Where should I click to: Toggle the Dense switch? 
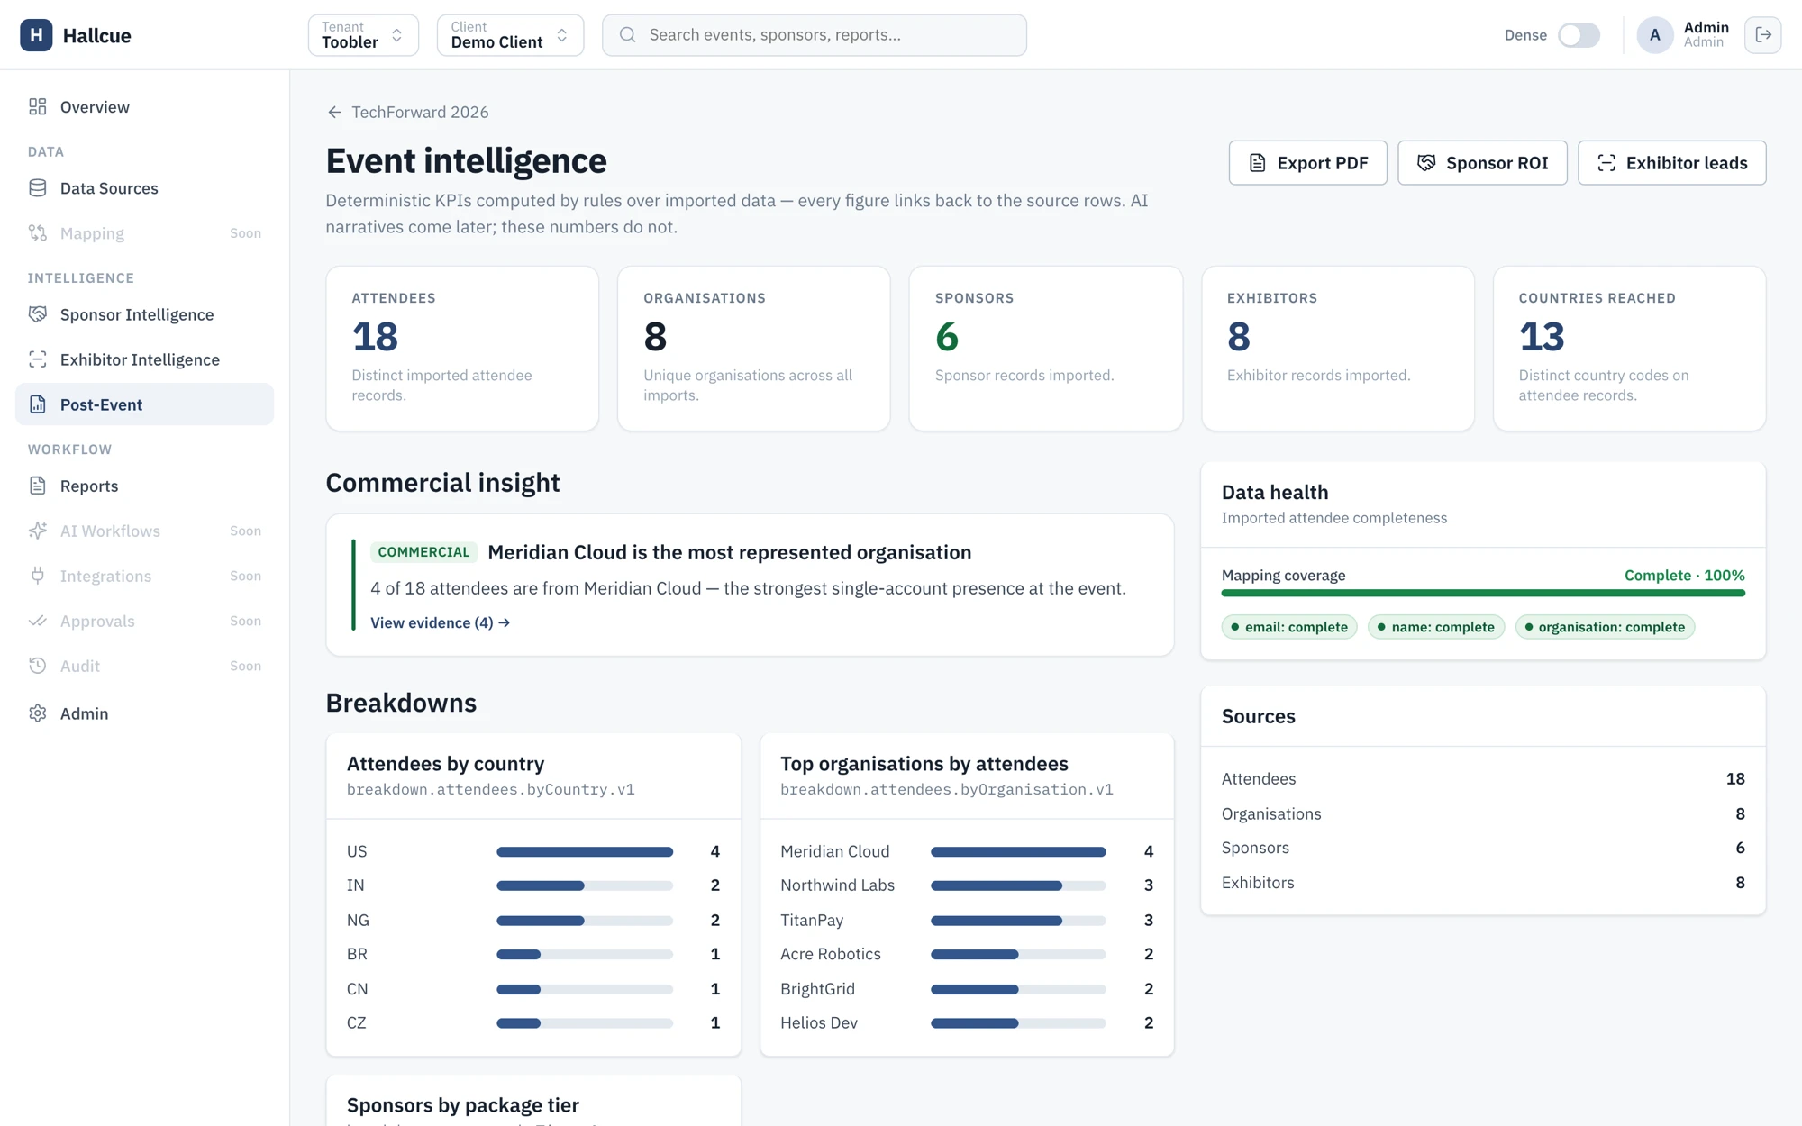(x=1579, y=35)
